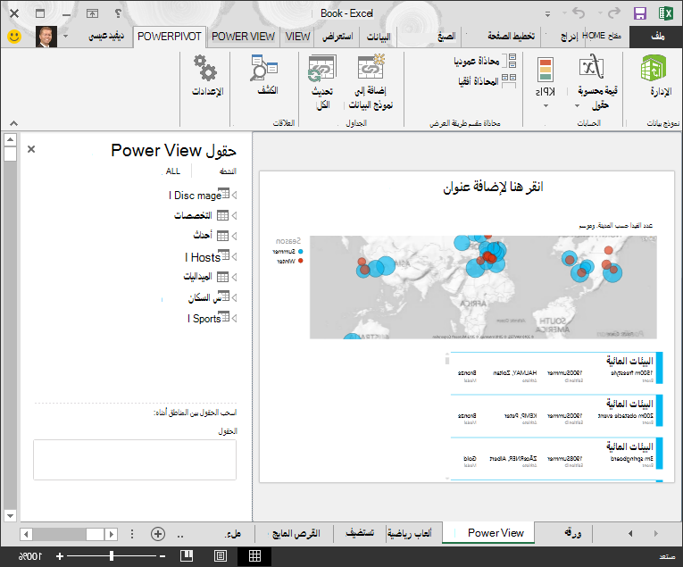Click the Redo arrow in the title bar
The image size is (683, 567).
613,13
